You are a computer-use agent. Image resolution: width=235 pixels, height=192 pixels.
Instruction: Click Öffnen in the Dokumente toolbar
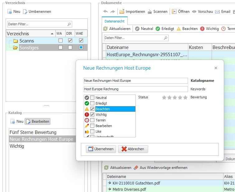coord(181,12)
